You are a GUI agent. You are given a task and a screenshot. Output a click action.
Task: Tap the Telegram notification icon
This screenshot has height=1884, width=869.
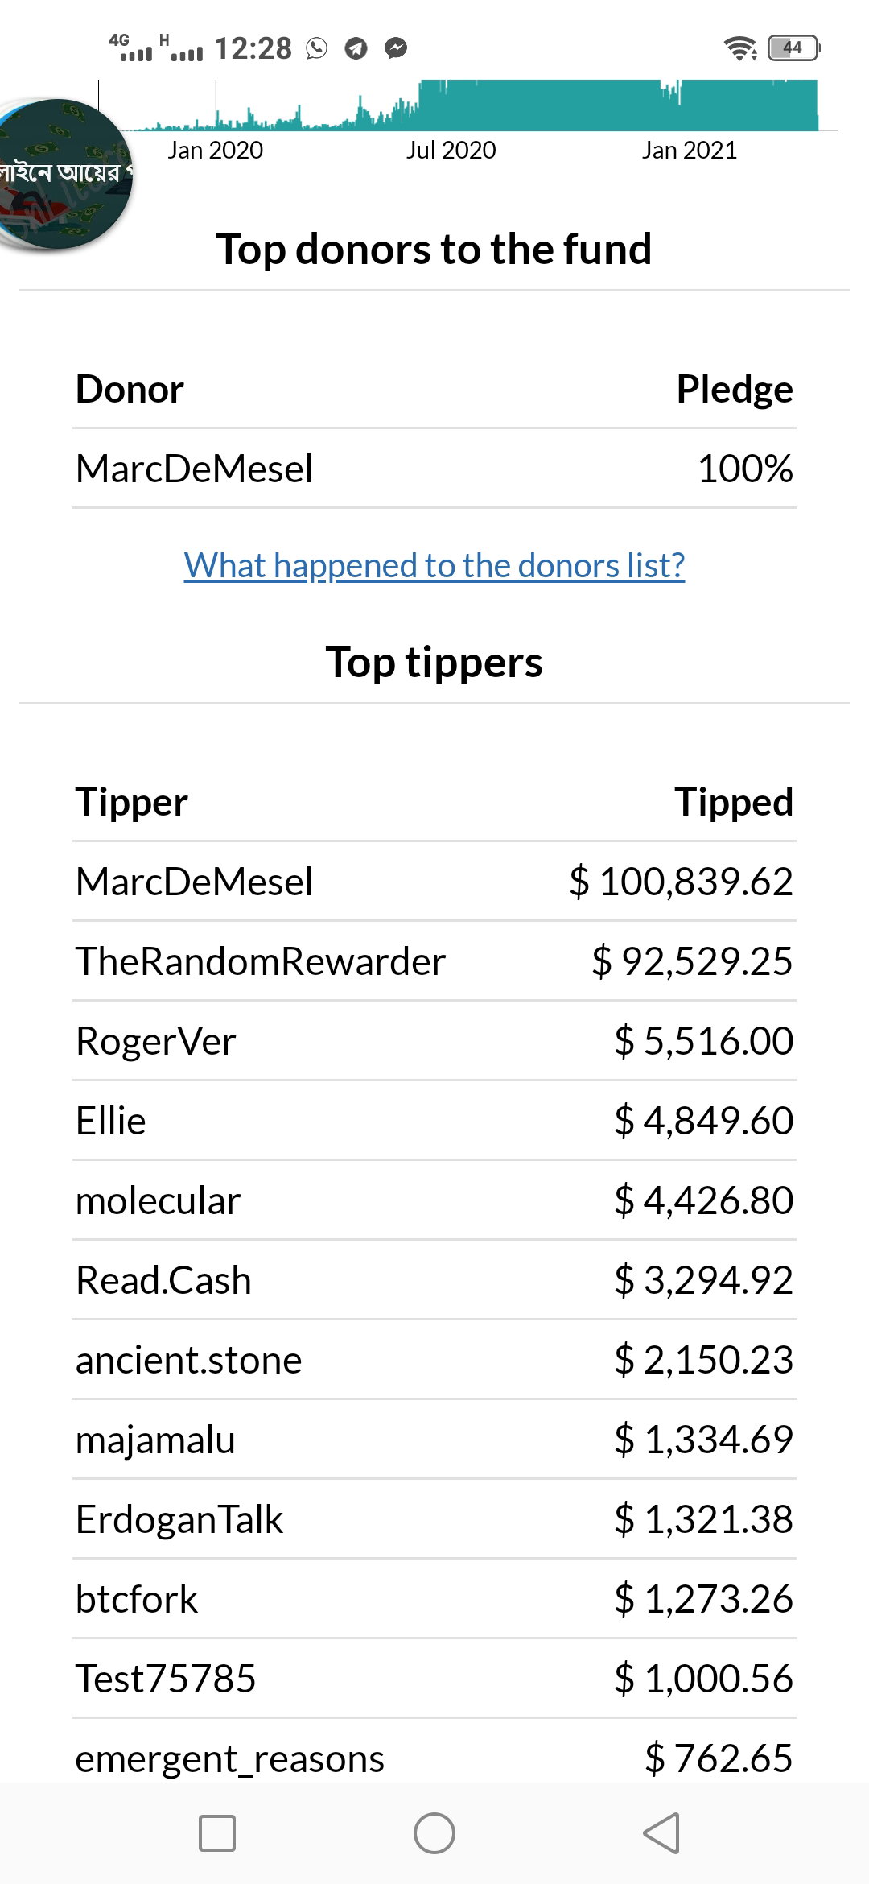click(x=356, y=48)
